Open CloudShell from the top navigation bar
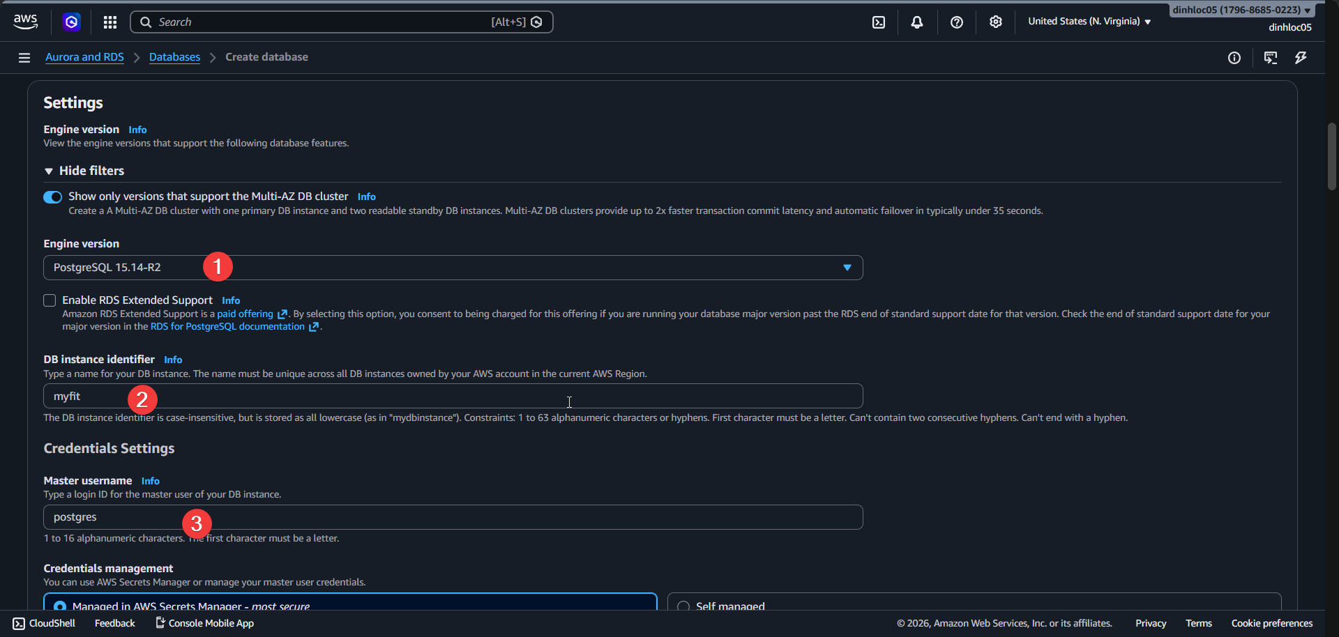 point(877,22)
